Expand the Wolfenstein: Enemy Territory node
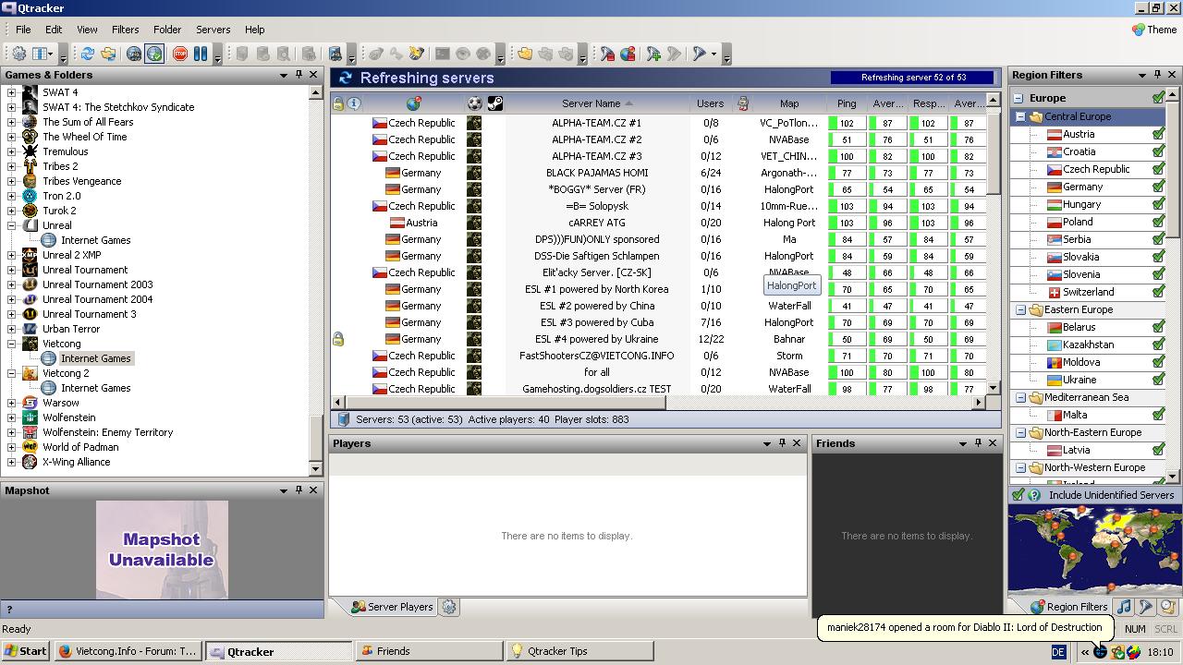1183x665 pixels. click(x=12, y=432)
